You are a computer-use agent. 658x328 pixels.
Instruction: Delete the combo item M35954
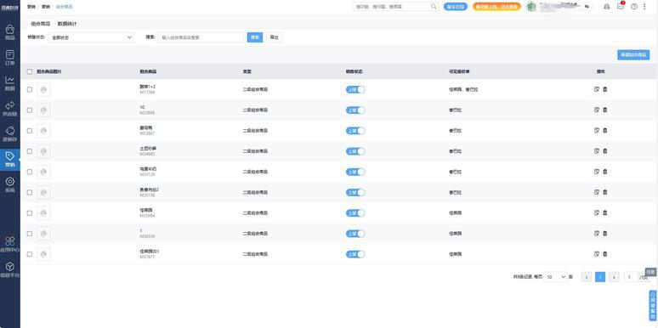(x=604, y=212)
